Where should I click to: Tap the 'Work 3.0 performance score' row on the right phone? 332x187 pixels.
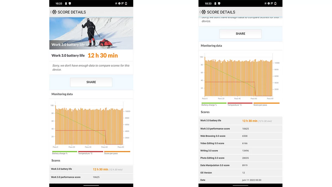coord(240,129)
